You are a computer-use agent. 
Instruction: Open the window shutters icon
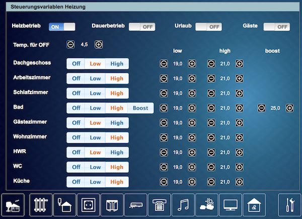[112, 205]
